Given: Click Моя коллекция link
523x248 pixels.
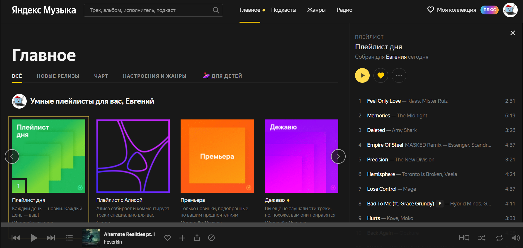Looking at the screenshot, I should click(456, 10).
